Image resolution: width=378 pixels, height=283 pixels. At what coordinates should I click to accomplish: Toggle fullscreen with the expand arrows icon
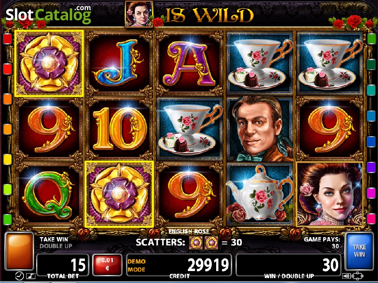(x=358, y=276)
